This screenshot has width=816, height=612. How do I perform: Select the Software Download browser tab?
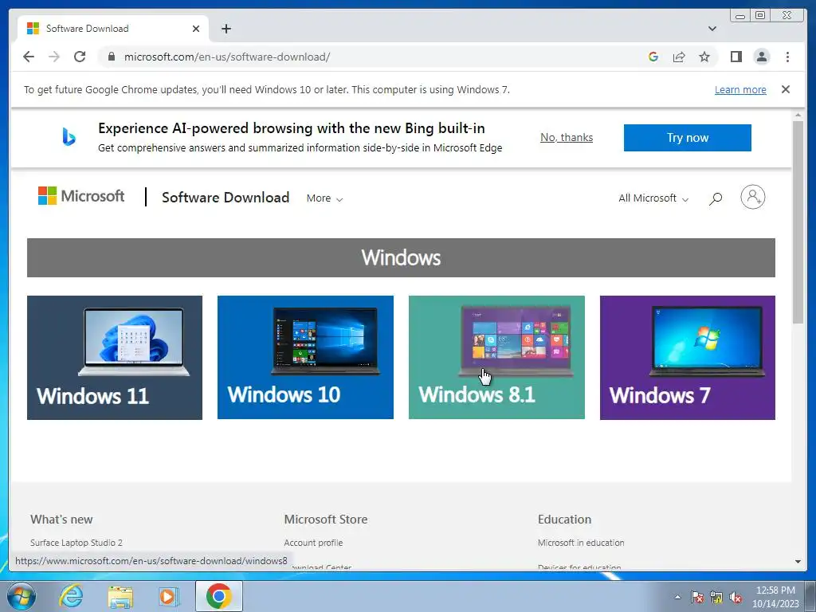(x=113, y=29)
